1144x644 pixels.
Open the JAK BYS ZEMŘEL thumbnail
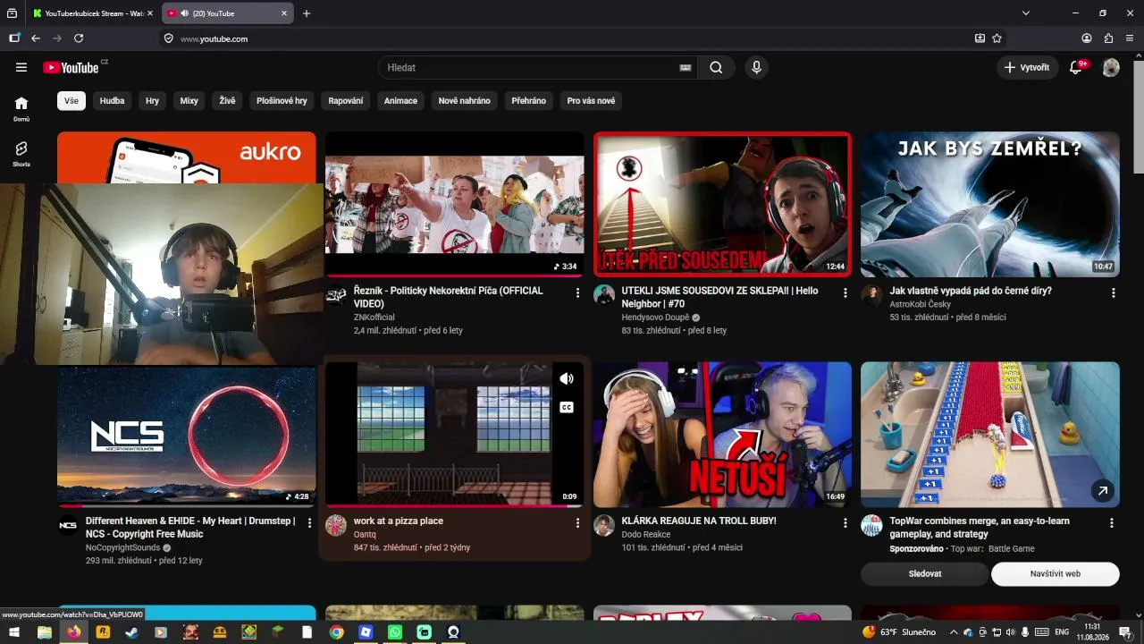point(990,205)
